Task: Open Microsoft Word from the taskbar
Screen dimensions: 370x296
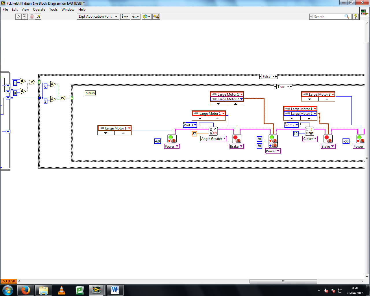Action: point(115,290)
